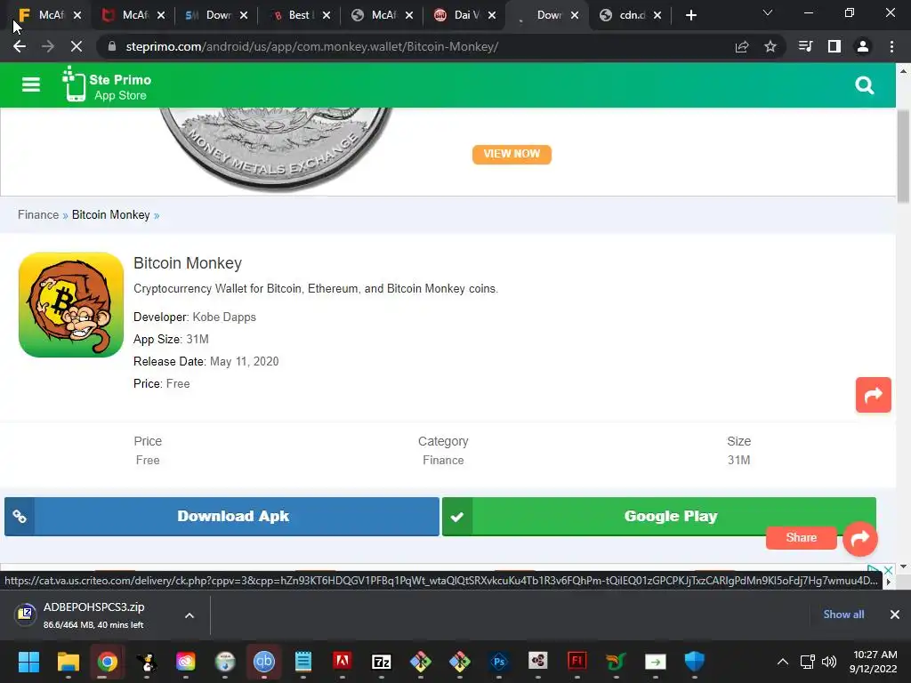This screenshot has width=911, height=683.
Task: Show hidden system tray icons
Action: (783, 662)
